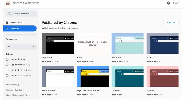Click Marsala star rating
188x100 pixels.
coord(152,95)
